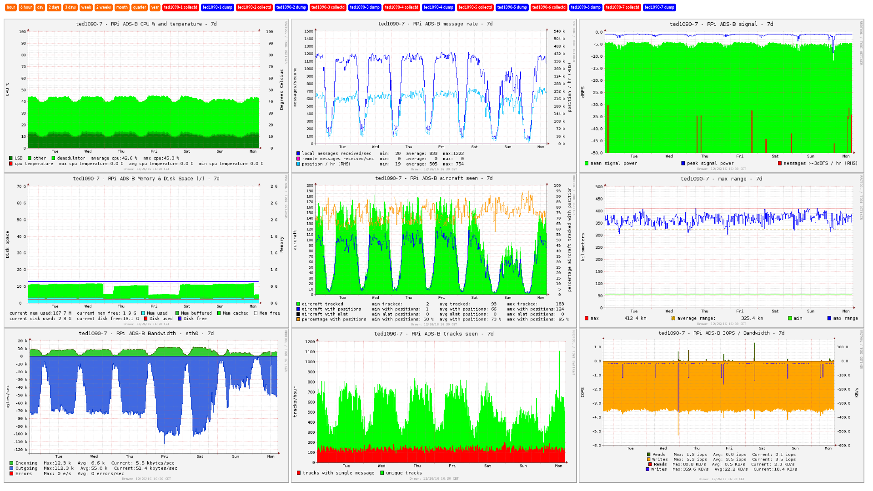The image size is (873, 491).
Task: Select the 'month' range button
Action: pos(122,7)
